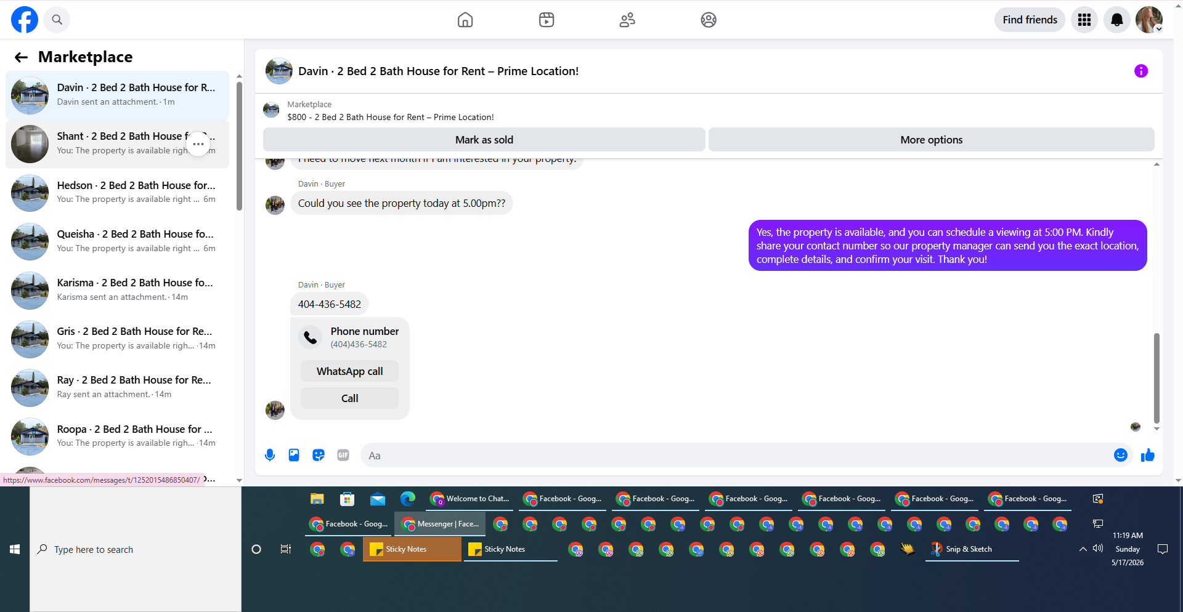Image resolution: width=1183 pixels, height=612 pixels.
Task: Click the purple sent reply message bubble
Action: coord(948,246)
